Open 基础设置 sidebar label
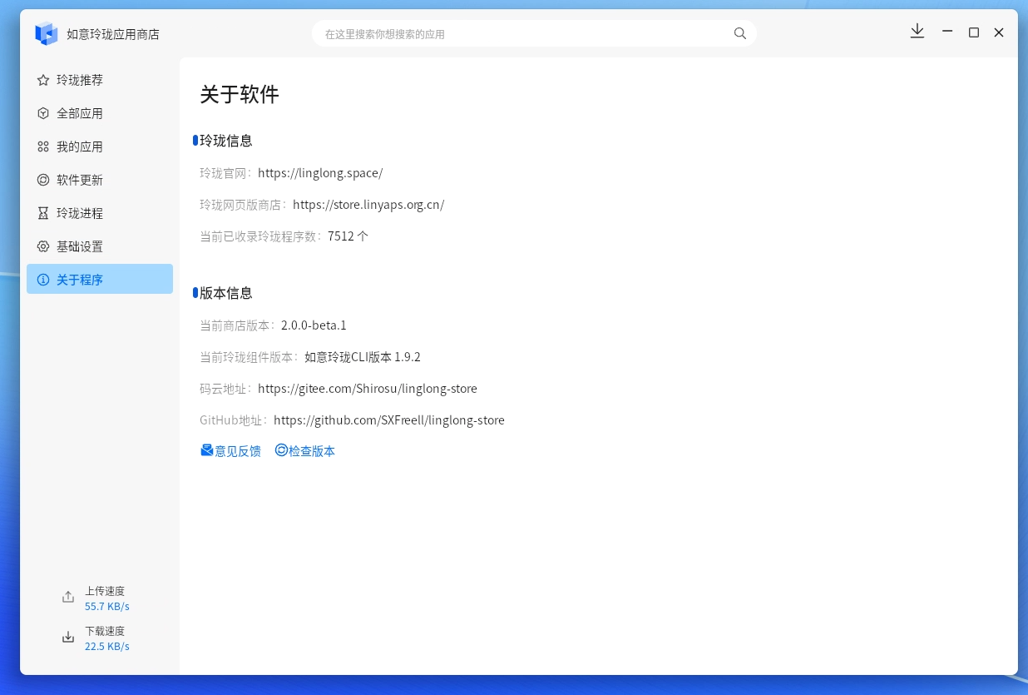This screenshot has height=695, width=1028. pyautogui.click(x=80, y=246)
